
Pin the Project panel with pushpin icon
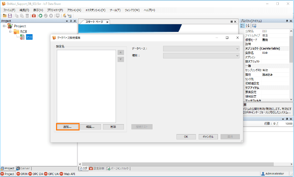click(71, 21)
